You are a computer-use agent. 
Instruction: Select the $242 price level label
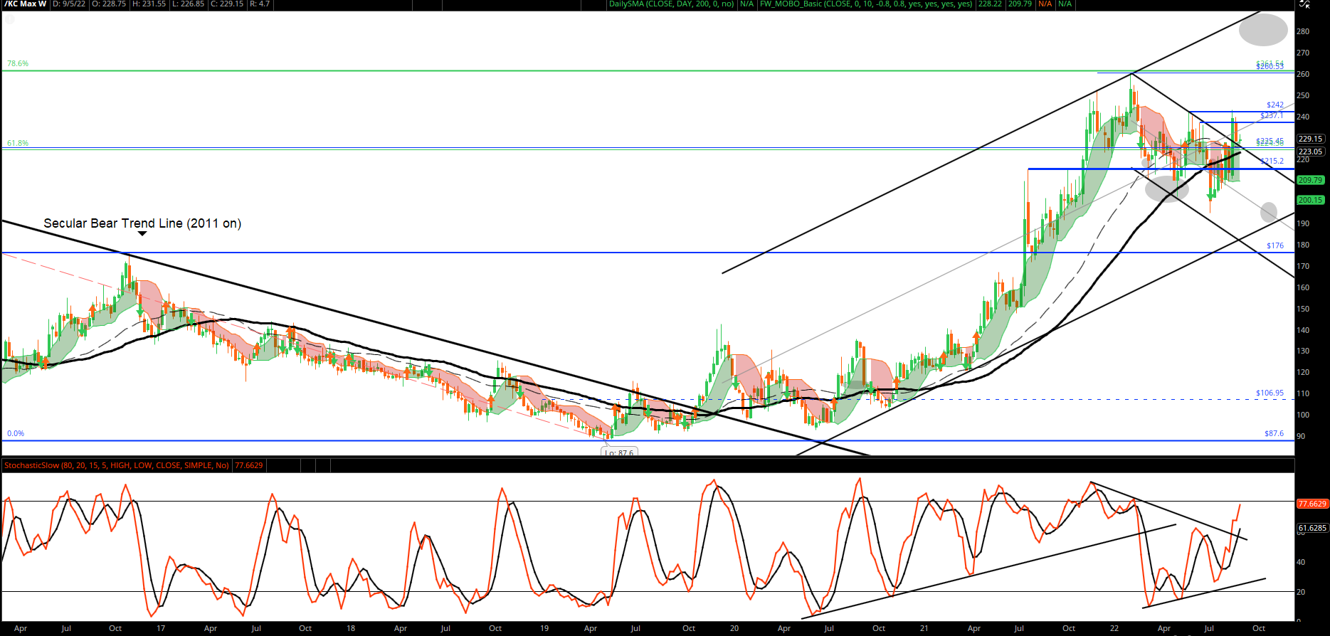point(1275,105)
